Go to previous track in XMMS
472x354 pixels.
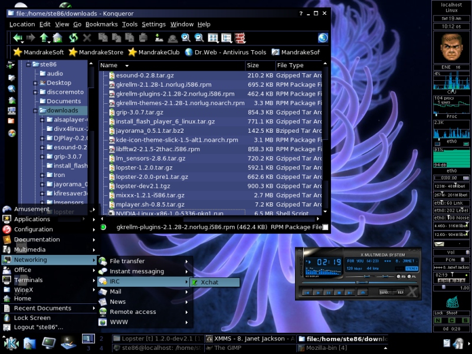click(307, 292)
